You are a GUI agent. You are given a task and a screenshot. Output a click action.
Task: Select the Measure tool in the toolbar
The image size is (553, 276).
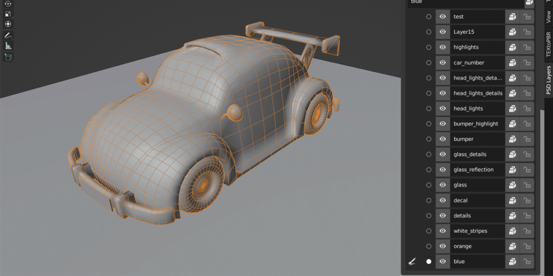click(8, 46)
